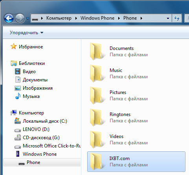Expand the arrow after Windows Phone in the breadcrumb

point(119,18)
